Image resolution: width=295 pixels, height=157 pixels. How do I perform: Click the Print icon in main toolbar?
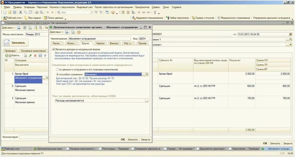(37, 12)
